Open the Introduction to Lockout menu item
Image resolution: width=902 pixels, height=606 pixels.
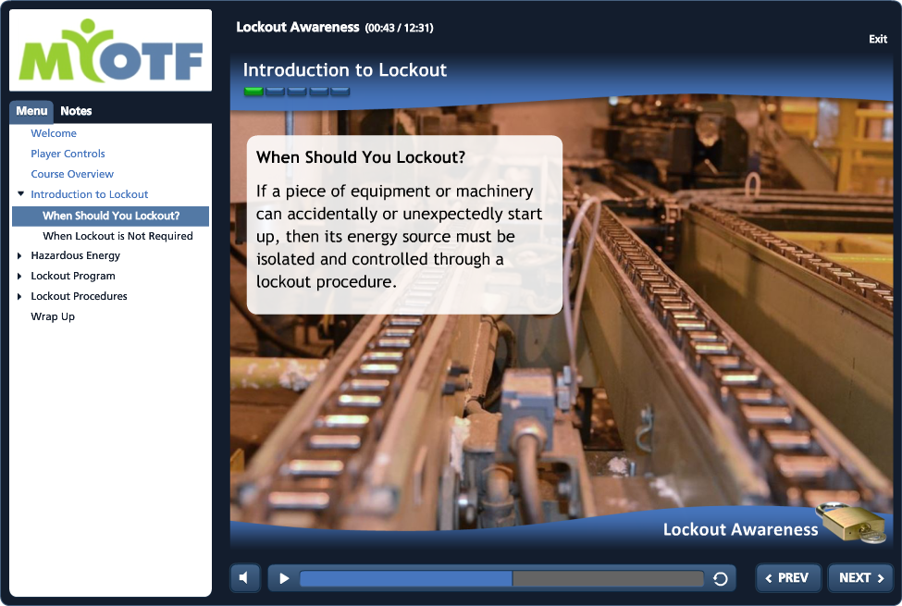click(x=89, y=194)
